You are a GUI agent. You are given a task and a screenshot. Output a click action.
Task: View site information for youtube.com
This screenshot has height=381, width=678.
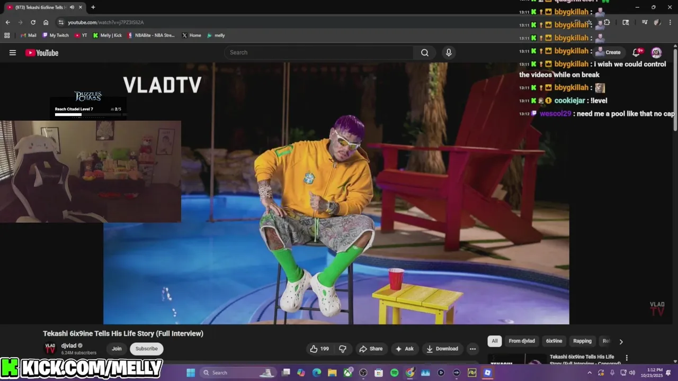pyautogui.click(x=61, y=22)
